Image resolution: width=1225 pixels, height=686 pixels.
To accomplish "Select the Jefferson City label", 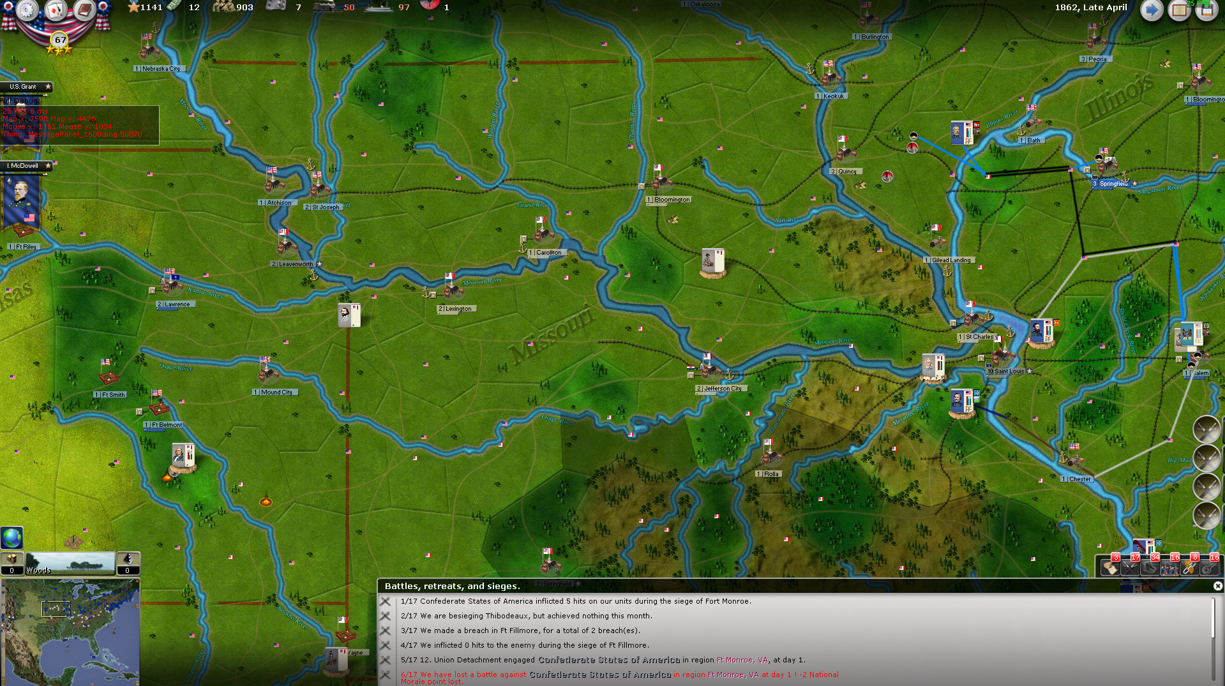I will pyautogui.click(x=721, y=389).
